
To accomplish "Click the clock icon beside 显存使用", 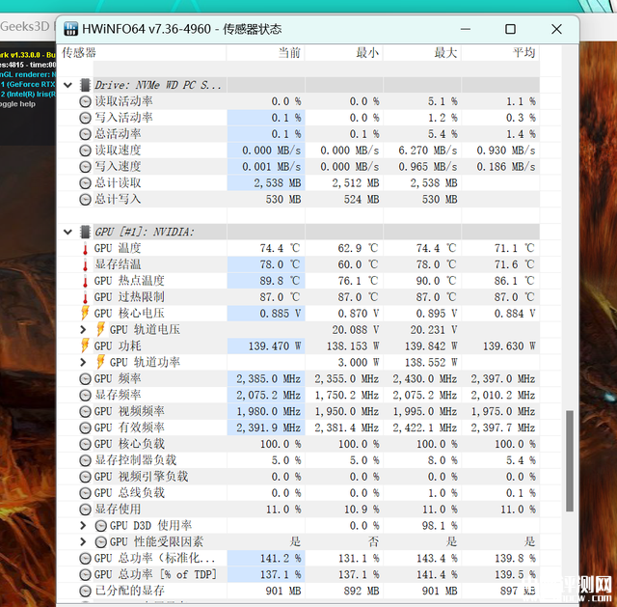I will [85, 510].
